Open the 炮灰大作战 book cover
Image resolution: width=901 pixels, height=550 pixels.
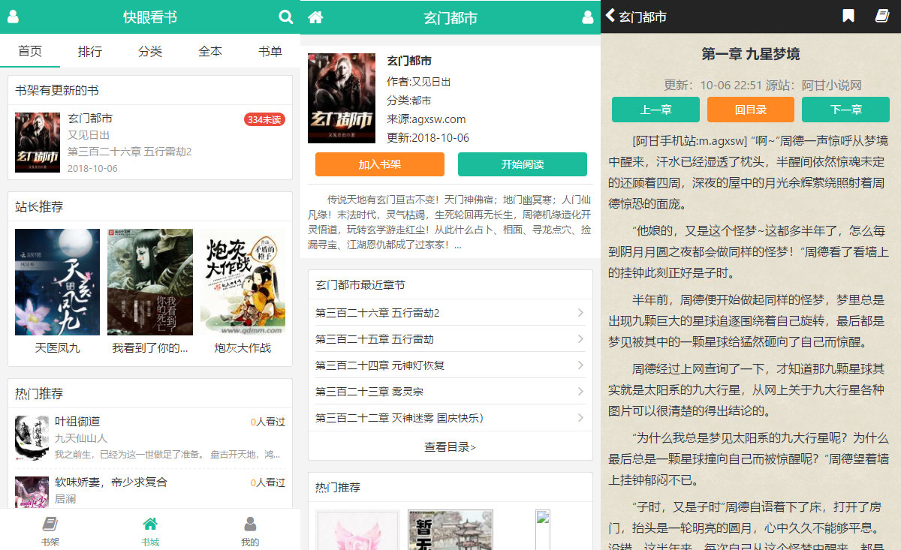[243, 282]
